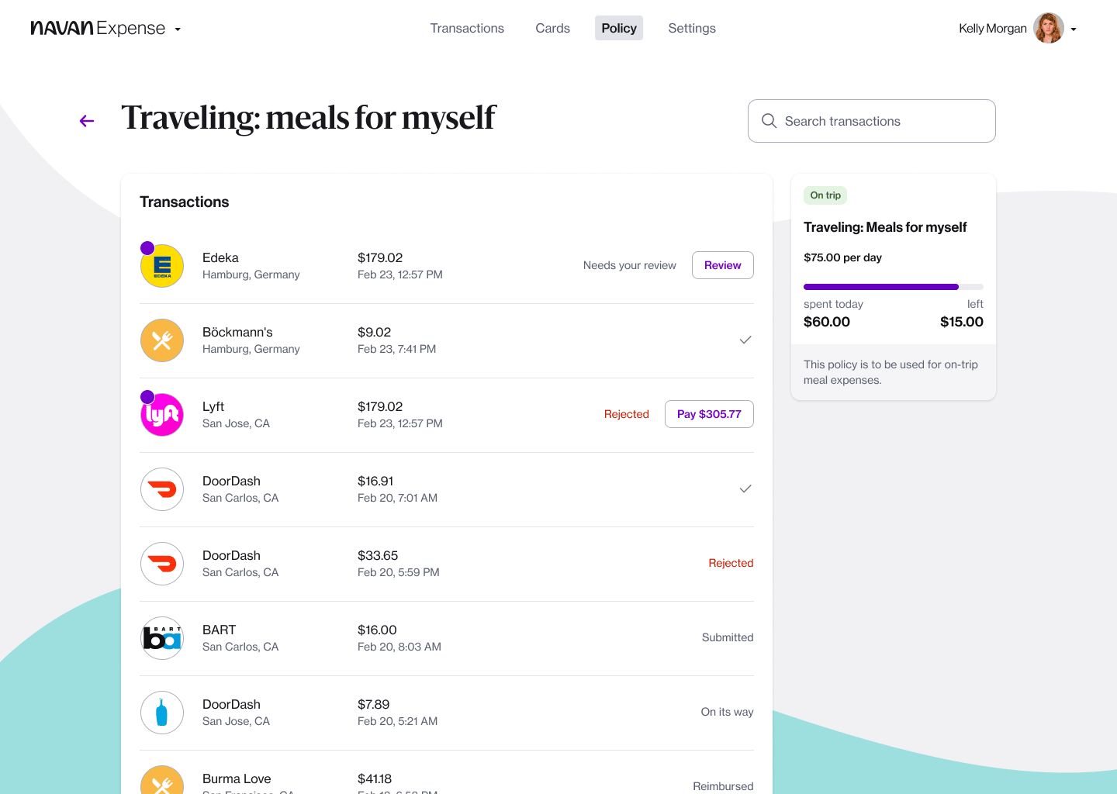This screenshot has height=794, width=1117.
Task: Go to the Settings tab
Action: point(692,28)
